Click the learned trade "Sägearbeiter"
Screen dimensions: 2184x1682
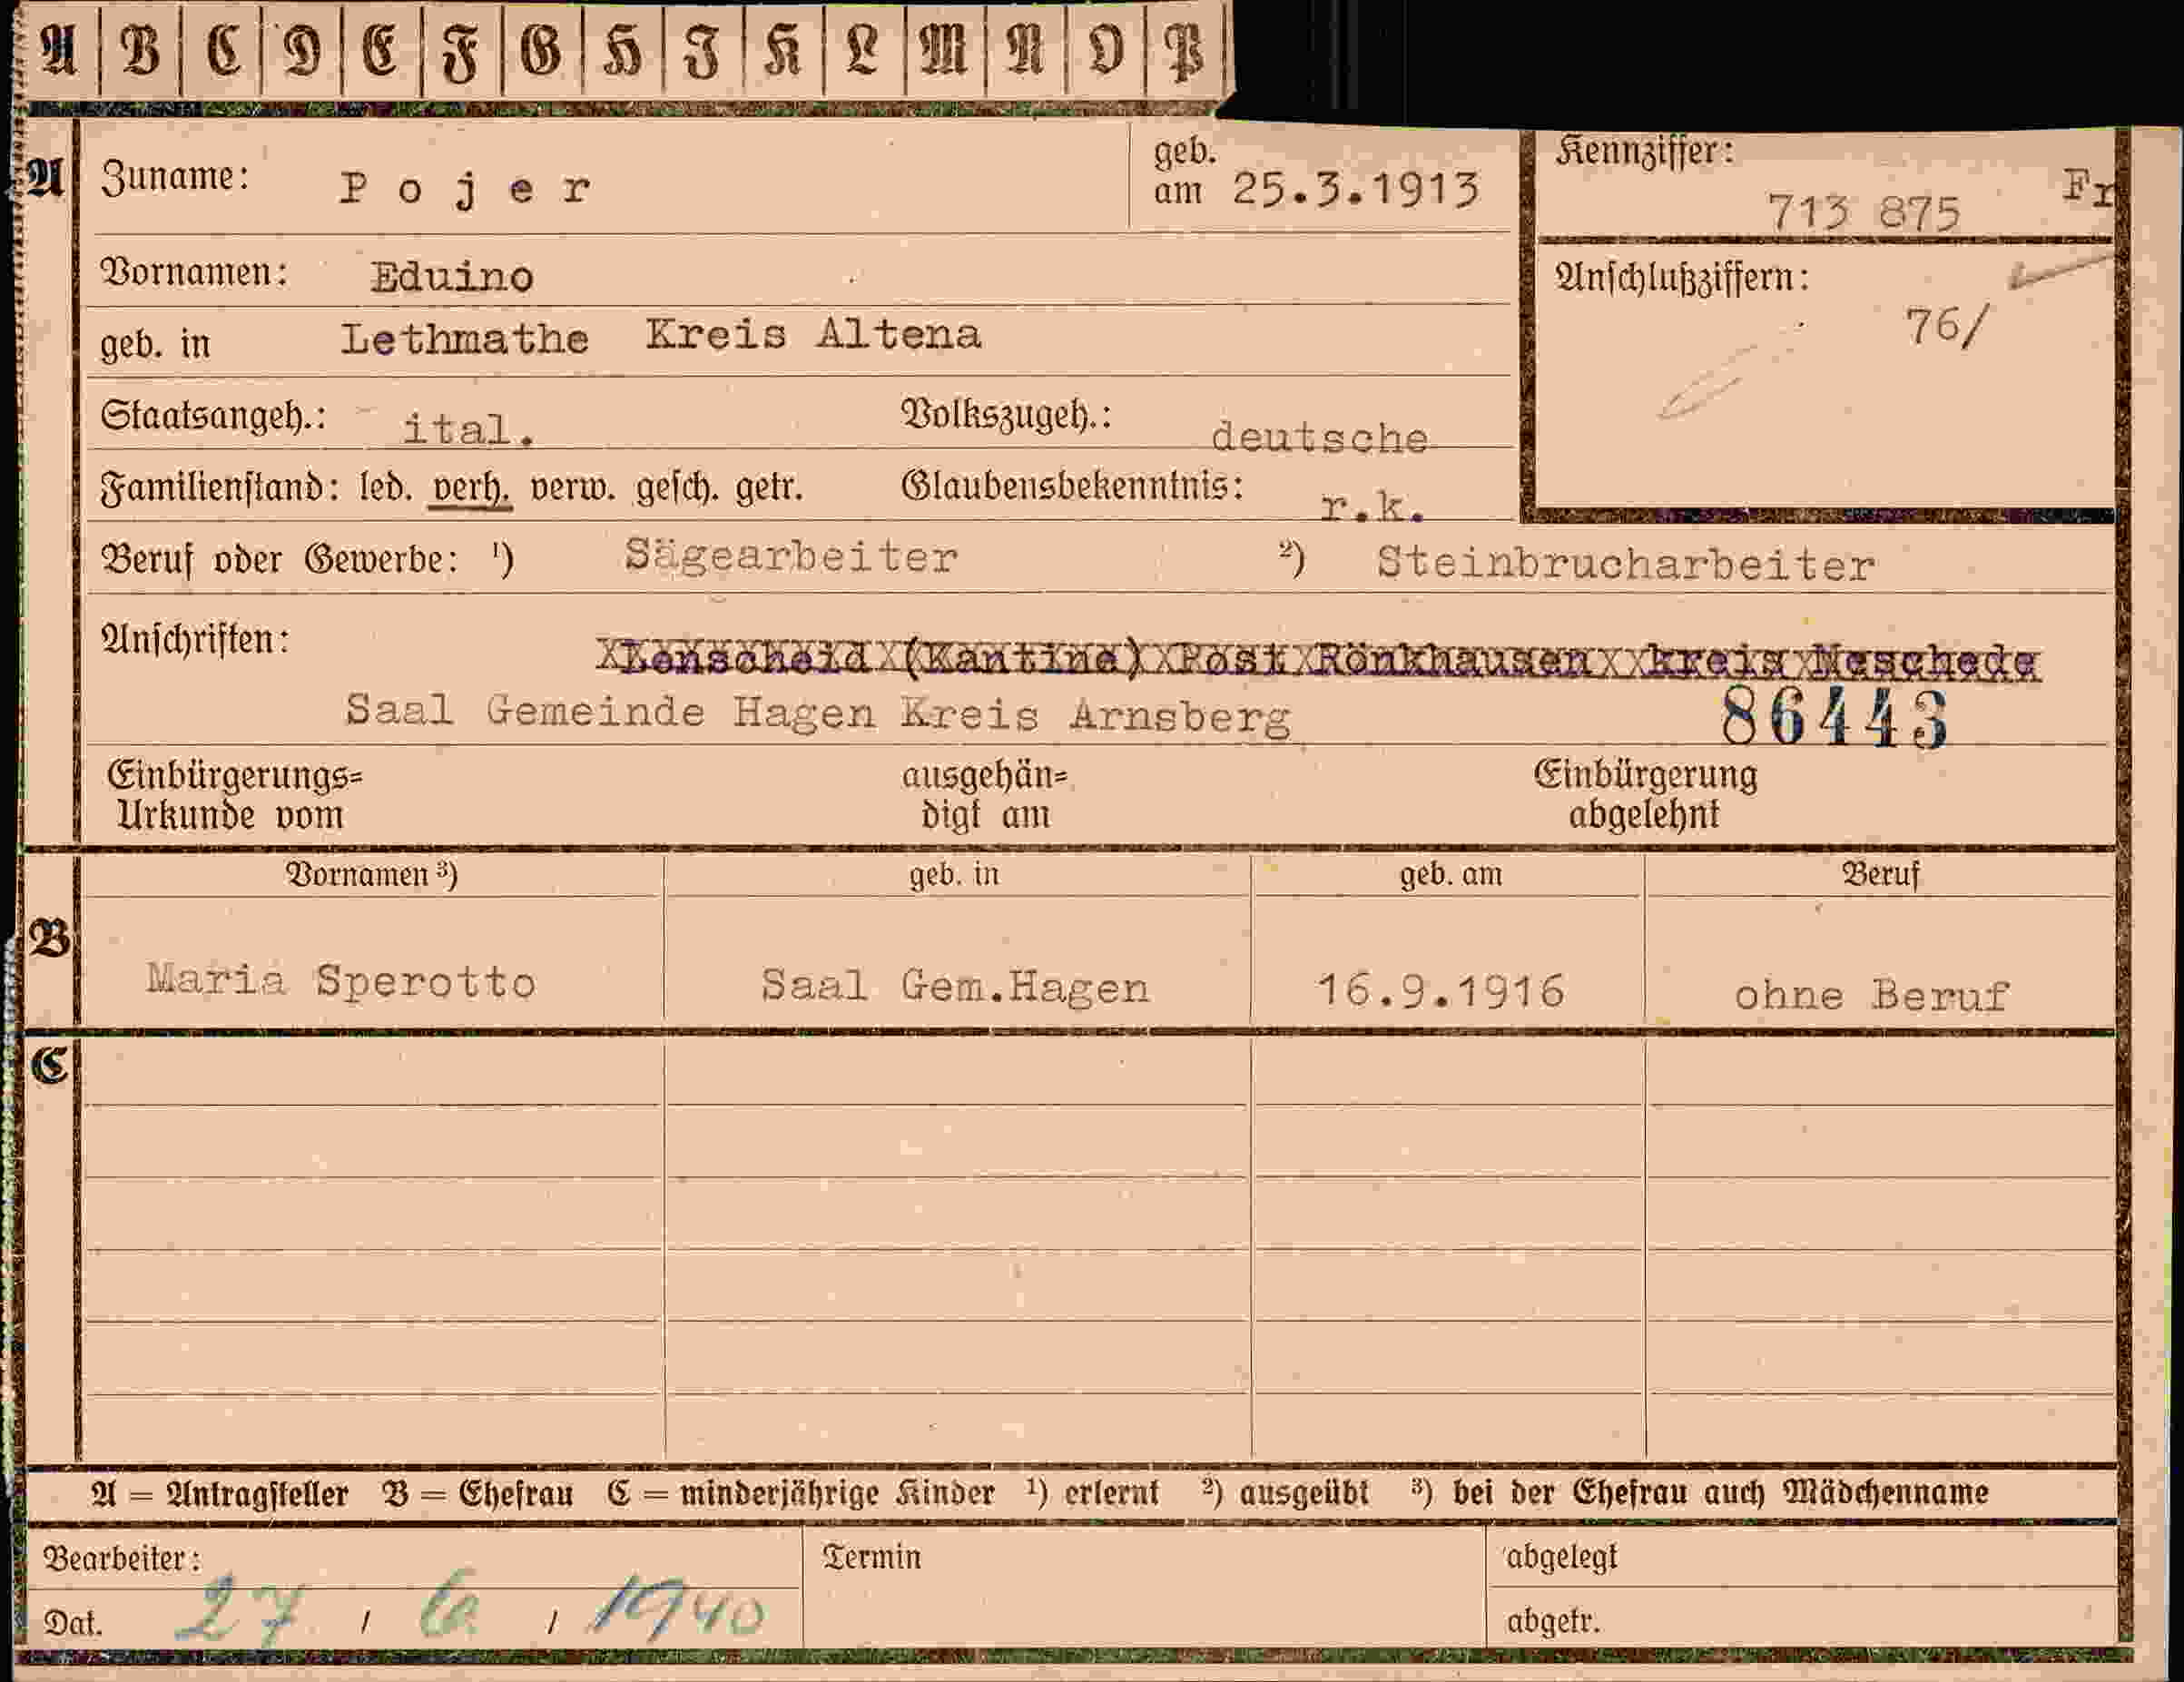[791, 556]
